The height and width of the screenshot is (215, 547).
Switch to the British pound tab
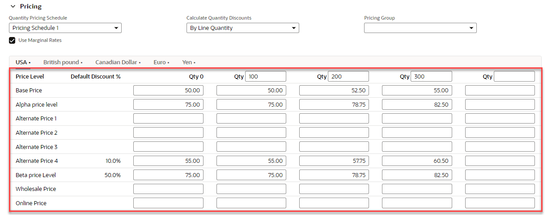click(x=63, y=62)
